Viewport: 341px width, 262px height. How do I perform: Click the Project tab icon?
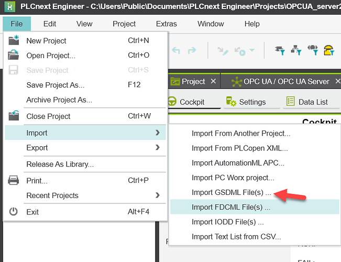(175, 81)
